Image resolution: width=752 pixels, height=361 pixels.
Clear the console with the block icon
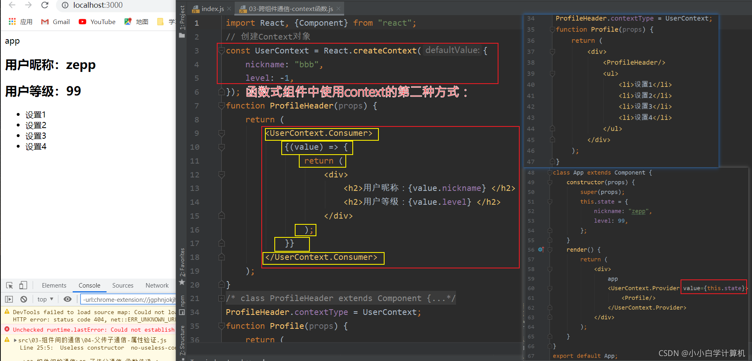(x=24, y=299)
